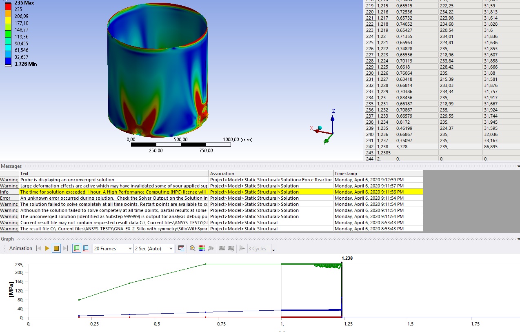Click value 33,163 in row 241
The image size is (520, 332).
491,140
